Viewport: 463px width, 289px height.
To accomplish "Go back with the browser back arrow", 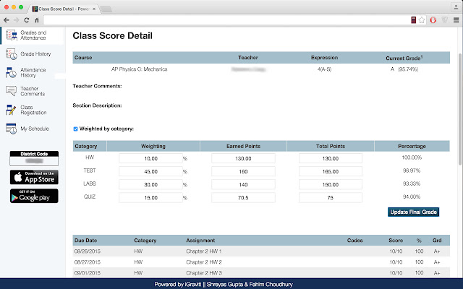I will tap(7, 20).
